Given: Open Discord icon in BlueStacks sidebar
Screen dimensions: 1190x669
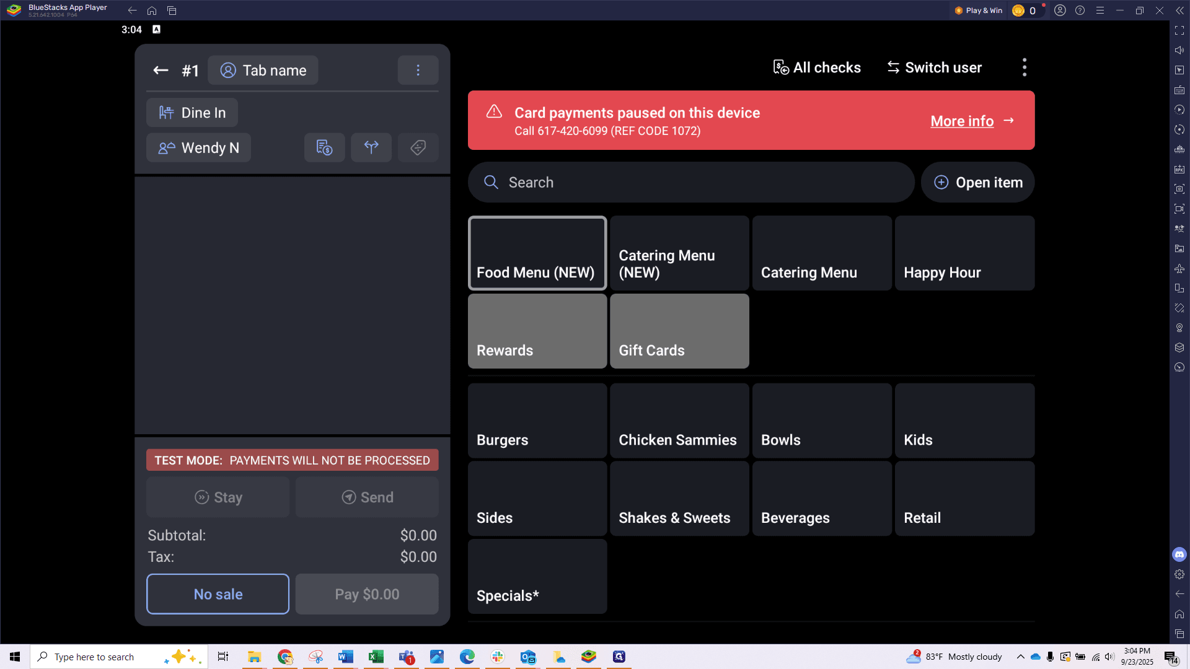Looking at the screenshot, I should point(1179,554).
